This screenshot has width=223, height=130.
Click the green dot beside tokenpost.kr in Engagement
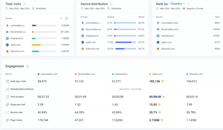113,74
